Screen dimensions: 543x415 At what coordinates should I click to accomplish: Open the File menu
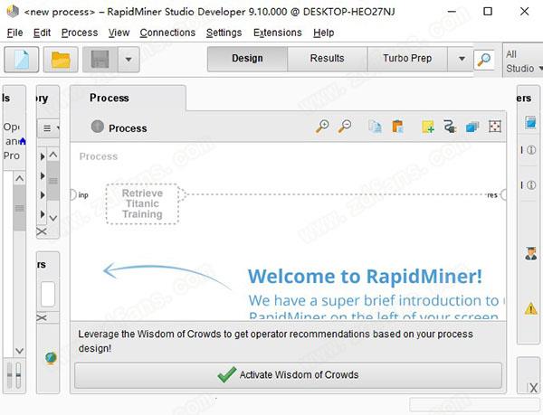pos(14,33)
